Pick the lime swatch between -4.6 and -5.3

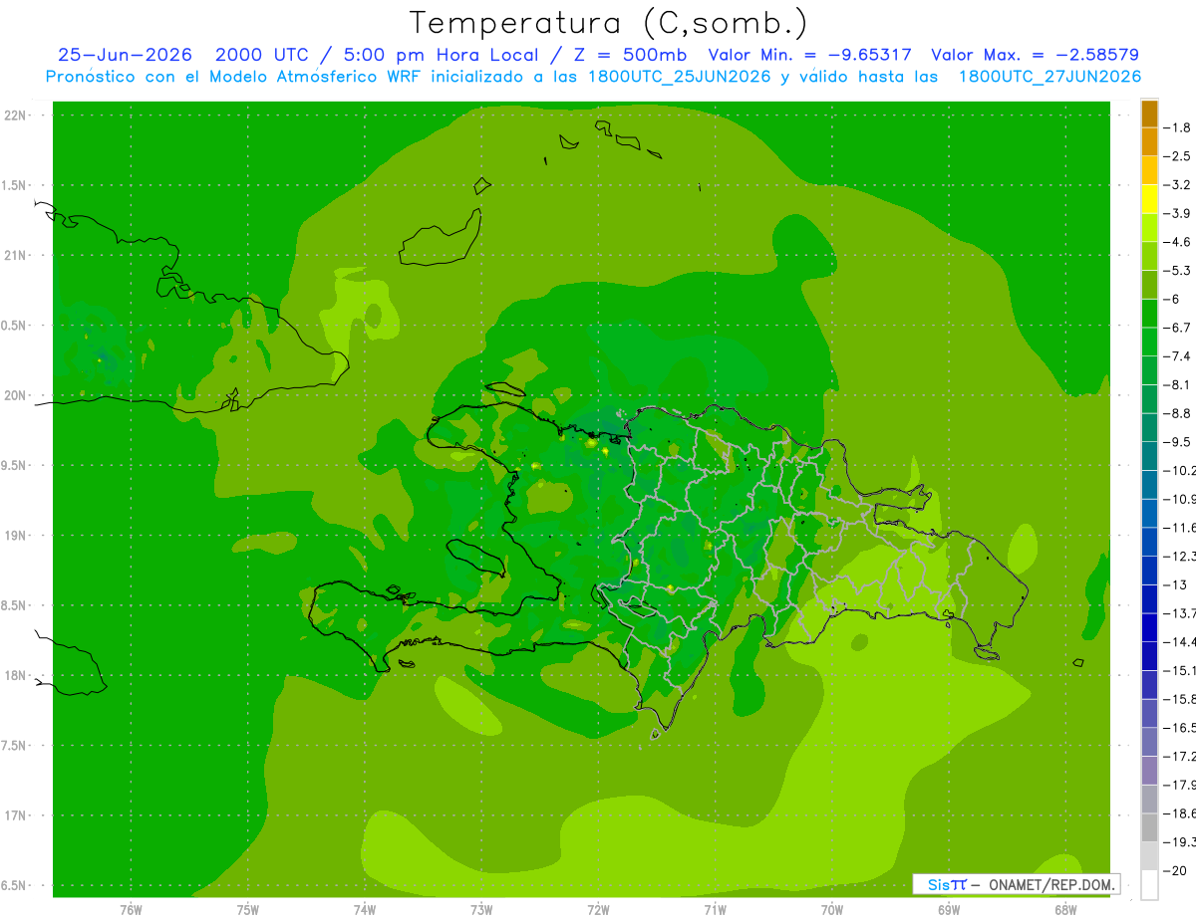click(1149, 256)
